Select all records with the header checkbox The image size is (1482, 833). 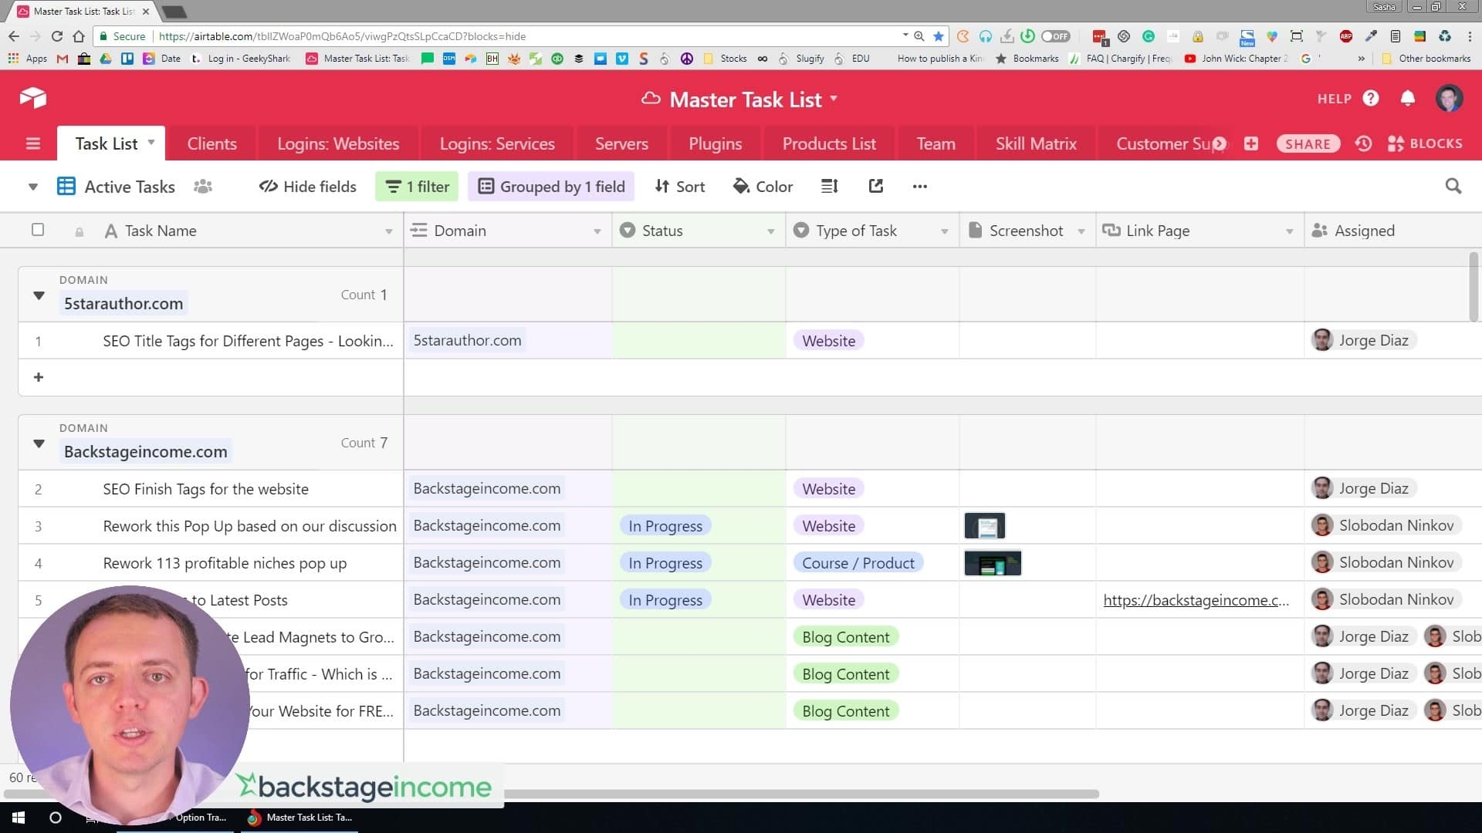tap(38, 230)
